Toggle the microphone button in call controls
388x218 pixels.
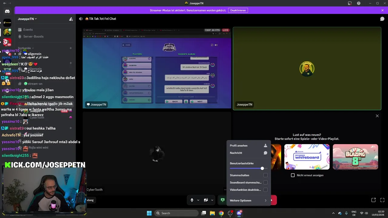tap(192, 200)
